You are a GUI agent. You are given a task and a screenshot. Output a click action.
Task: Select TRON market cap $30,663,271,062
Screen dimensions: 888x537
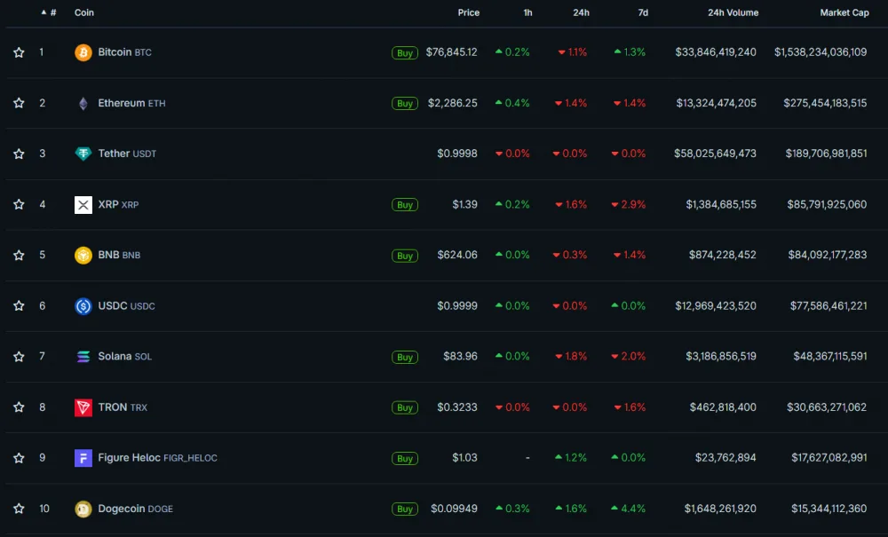click(827, 407)
